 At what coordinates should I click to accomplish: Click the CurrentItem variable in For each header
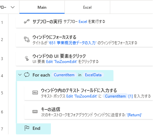64,75
